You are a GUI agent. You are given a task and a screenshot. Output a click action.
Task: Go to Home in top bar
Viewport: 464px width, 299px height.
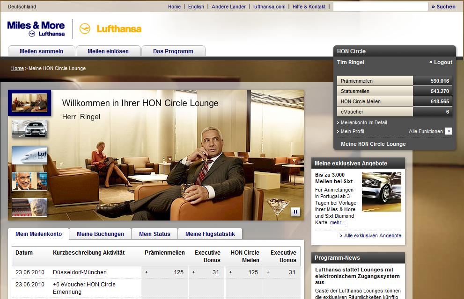pyautogui.click(x=174, y=7)
